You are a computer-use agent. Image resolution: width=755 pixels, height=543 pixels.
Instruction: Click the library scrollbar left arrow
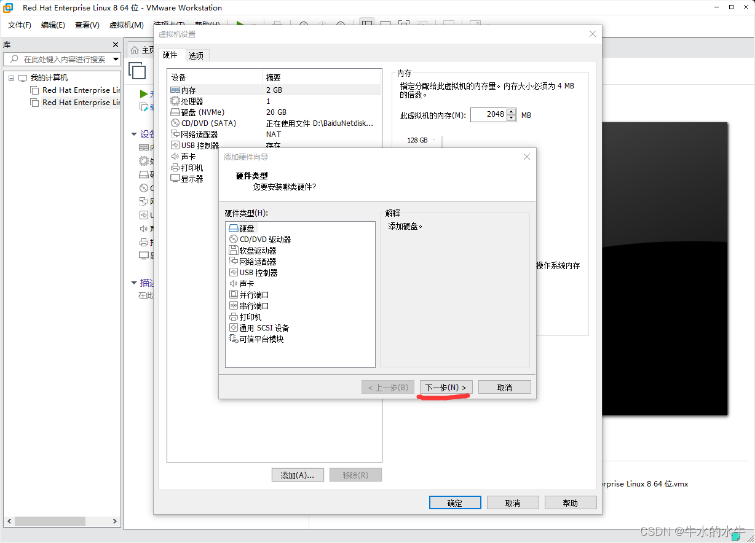(x=9, y=521)
